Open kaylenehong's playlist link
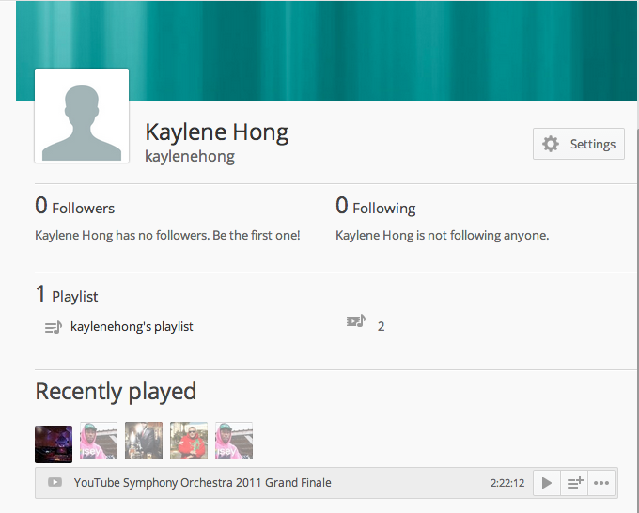Image resolution: width=639 pixels, height=513 pixels. tap(132, 326)
